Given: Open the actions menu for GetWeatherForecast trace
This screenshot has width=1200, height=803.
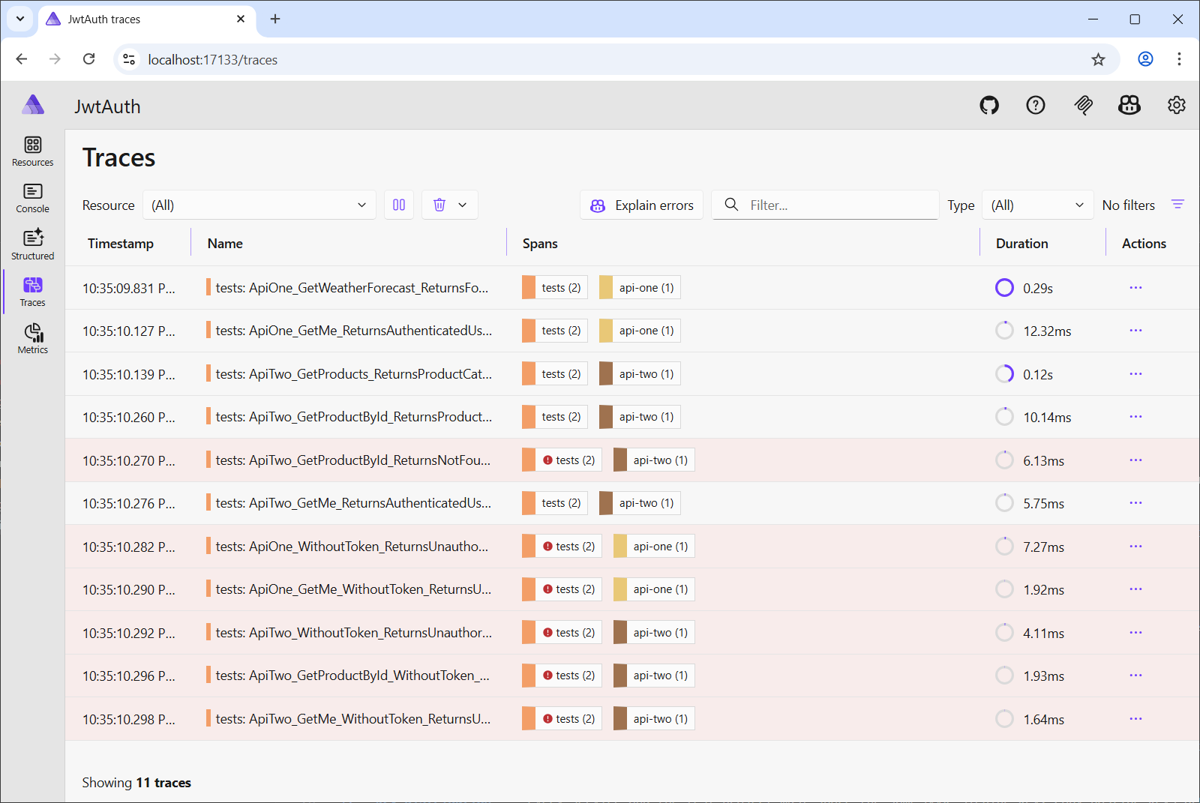Looking at the screenshot, I should [x=1135, y=287].
